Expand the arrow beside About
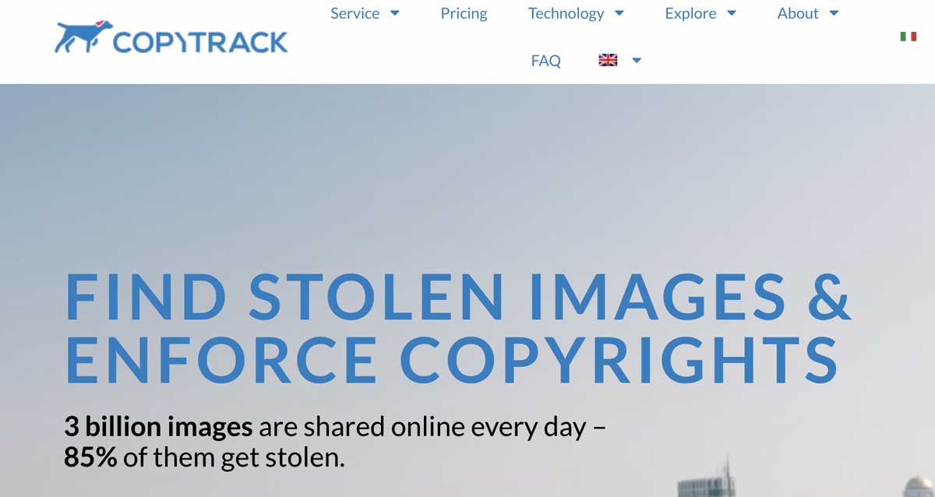 [834, 13]
